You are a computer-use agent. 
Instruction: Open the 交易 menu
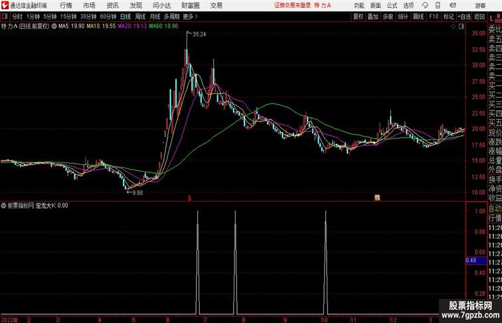click(216, 5)
